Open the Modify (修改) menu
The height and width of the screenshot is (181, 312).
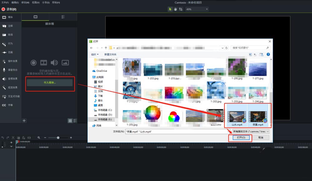(x=25, y=2)
